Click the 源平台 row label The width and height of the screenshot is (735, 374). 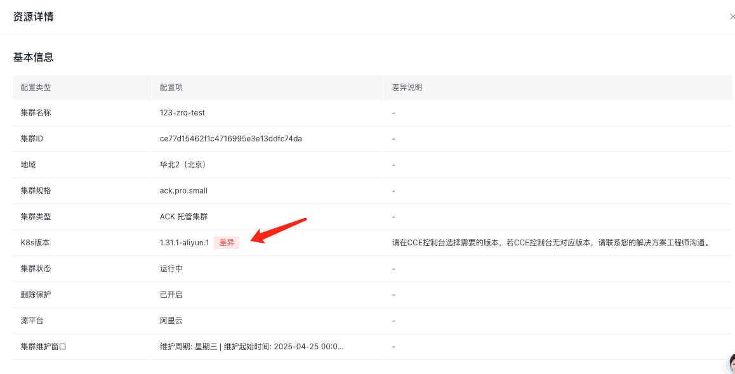(32, 321)
